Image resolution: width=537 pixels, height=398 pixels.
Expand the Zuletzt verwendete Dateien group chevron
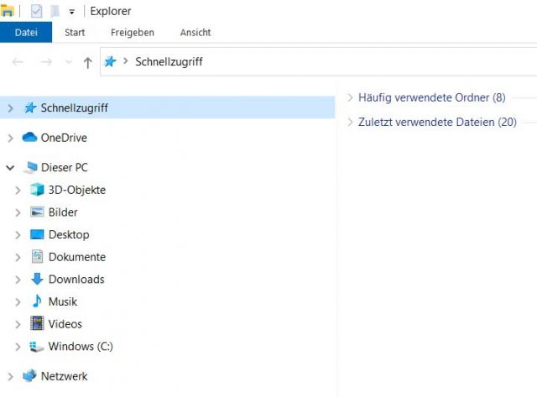[x=350, y=122]
